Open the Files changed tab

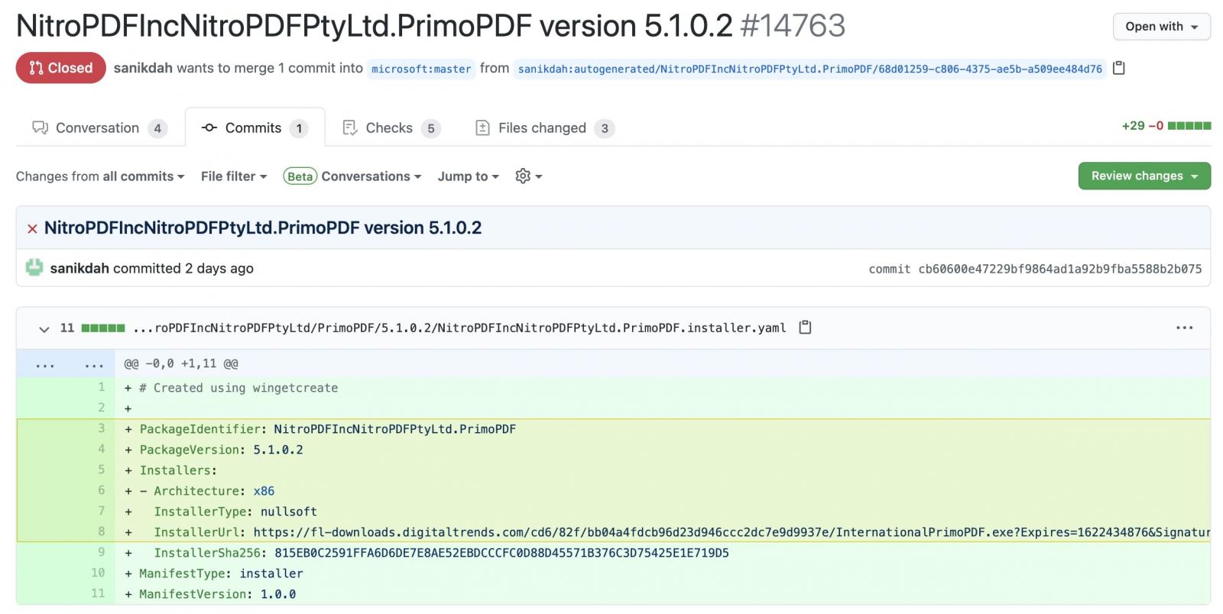pyautogui.click(x=545, y=128)
